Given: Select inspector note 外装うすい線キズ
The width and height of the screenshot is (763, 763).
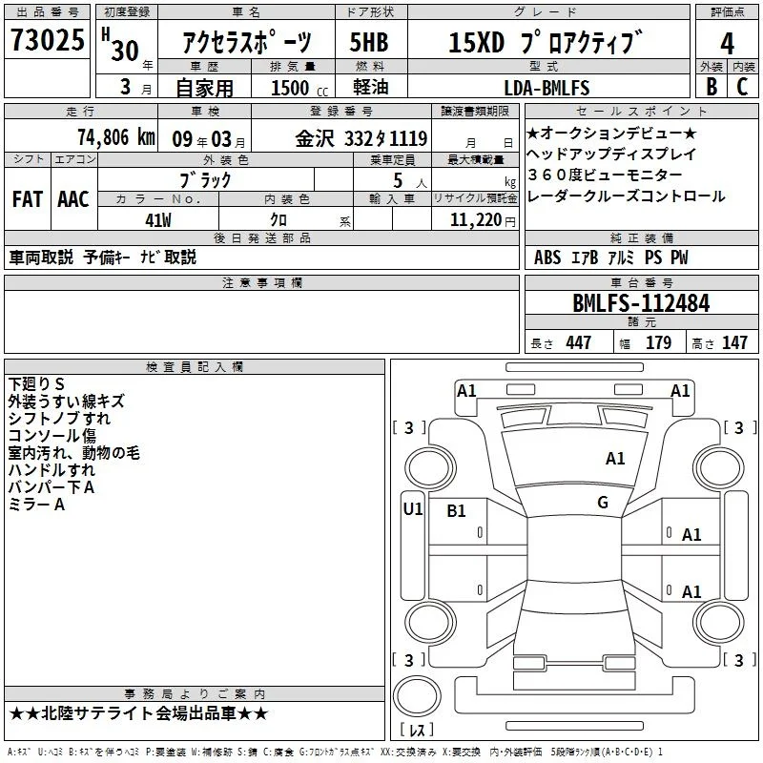Looking at the screenshot, I should pos(66,401).
